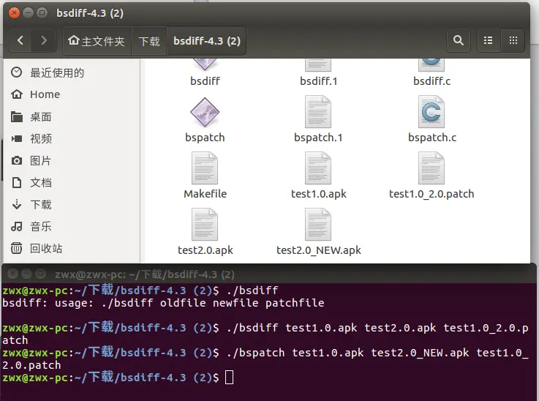The image size is (539, 401).
Task: Open 音乐 folder in the sidebar
Action: click(72, 226)
